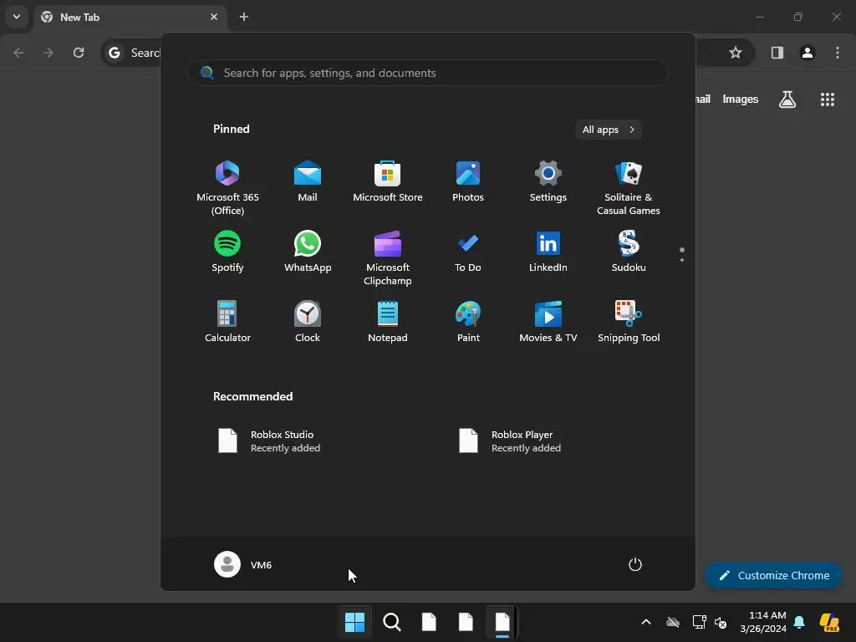Select the New Tab tab in Chrome
This screenshot has width=856, height=642.
click(130, 17)
